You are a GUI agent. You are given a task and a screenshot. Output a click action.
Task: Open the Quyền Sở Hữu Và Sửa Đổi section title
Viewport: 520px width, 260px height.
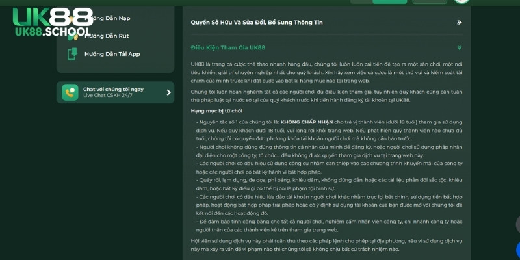pyautogui.click(x=257, y=23)
